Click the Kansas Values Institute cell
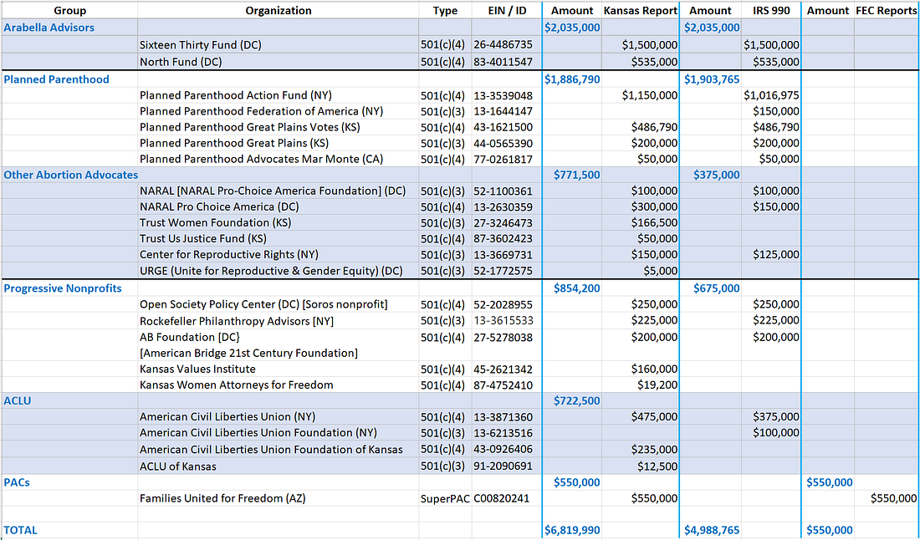920x540 pixels. [x=279, y=369]
